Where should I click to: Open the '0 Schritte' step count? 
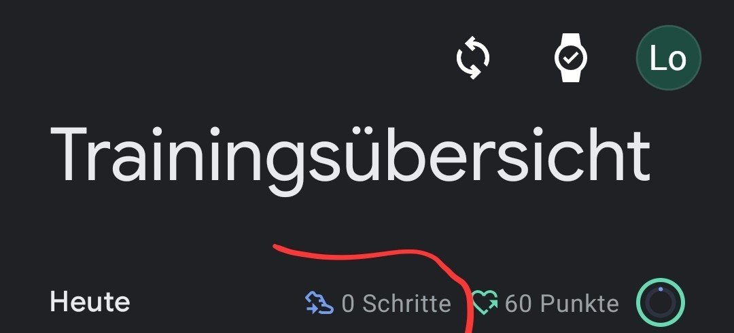coord(396,304)
